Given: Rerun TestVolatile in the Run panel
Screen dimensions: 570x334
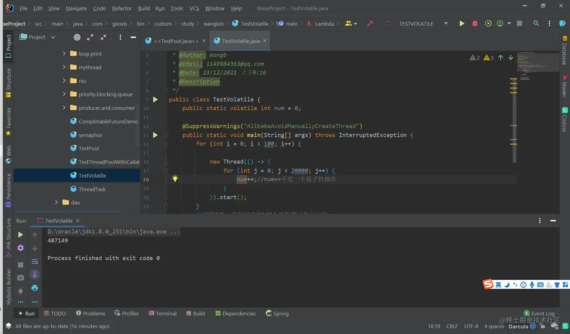Looking at the screenshot, I should pos(20,234).
